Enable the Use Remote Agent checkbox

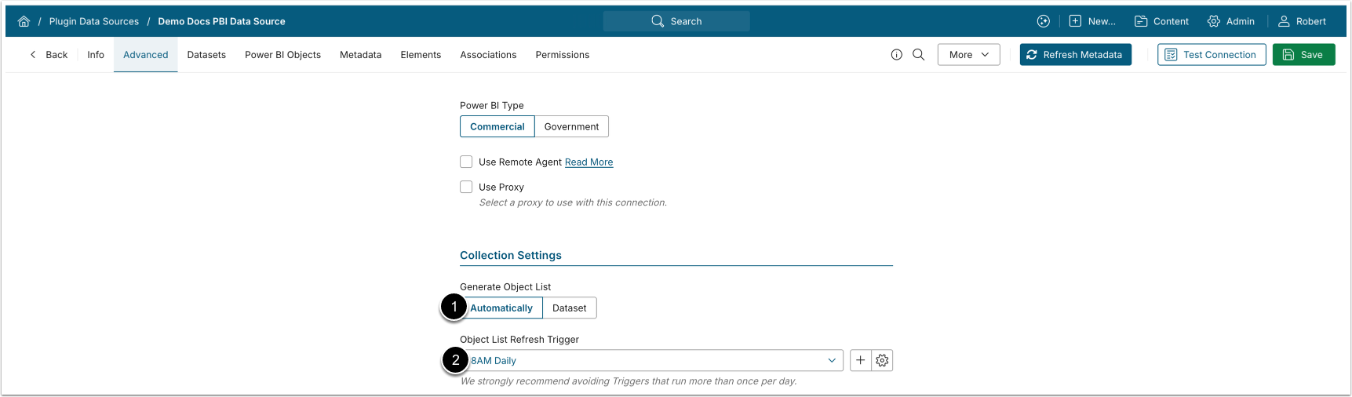(x=466, y=162)
